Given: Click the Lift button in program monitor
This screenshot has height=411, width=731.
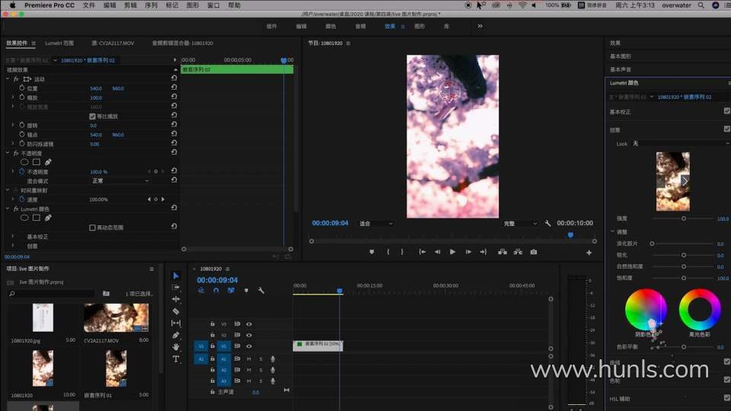Looking at the screenshot, I should coord(502,252).
